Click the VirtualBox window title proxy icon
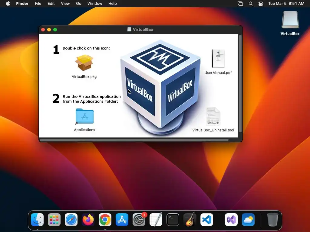 click(129, 29)
